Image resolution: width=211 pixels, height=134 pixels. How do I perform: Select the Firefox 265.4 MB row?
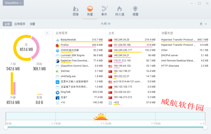(x=79, y=45)
